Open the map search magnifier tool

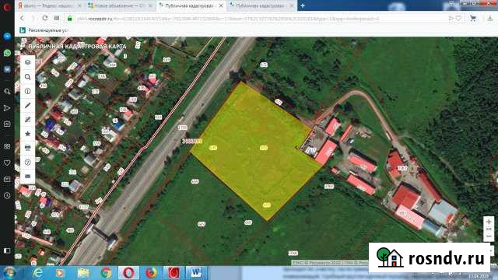28,77
